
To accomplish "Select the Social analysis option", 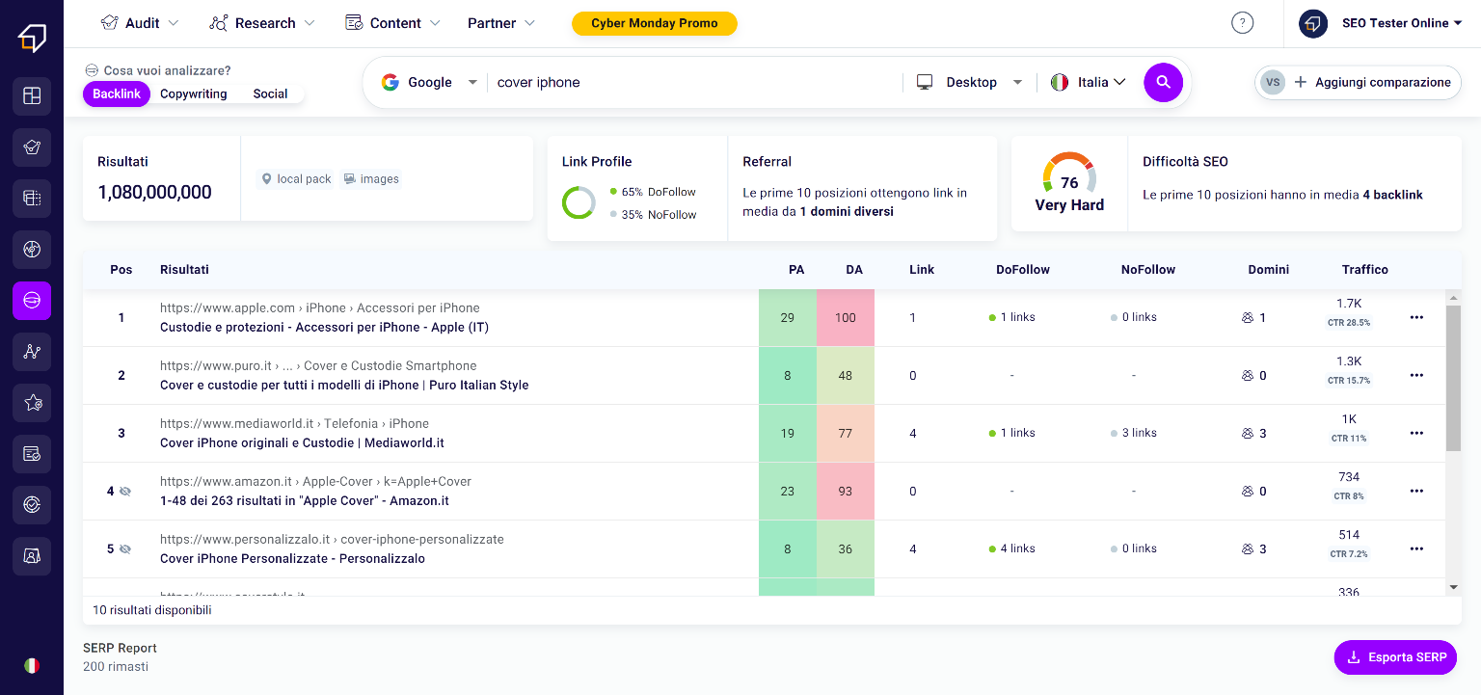I will coord(270,94).
